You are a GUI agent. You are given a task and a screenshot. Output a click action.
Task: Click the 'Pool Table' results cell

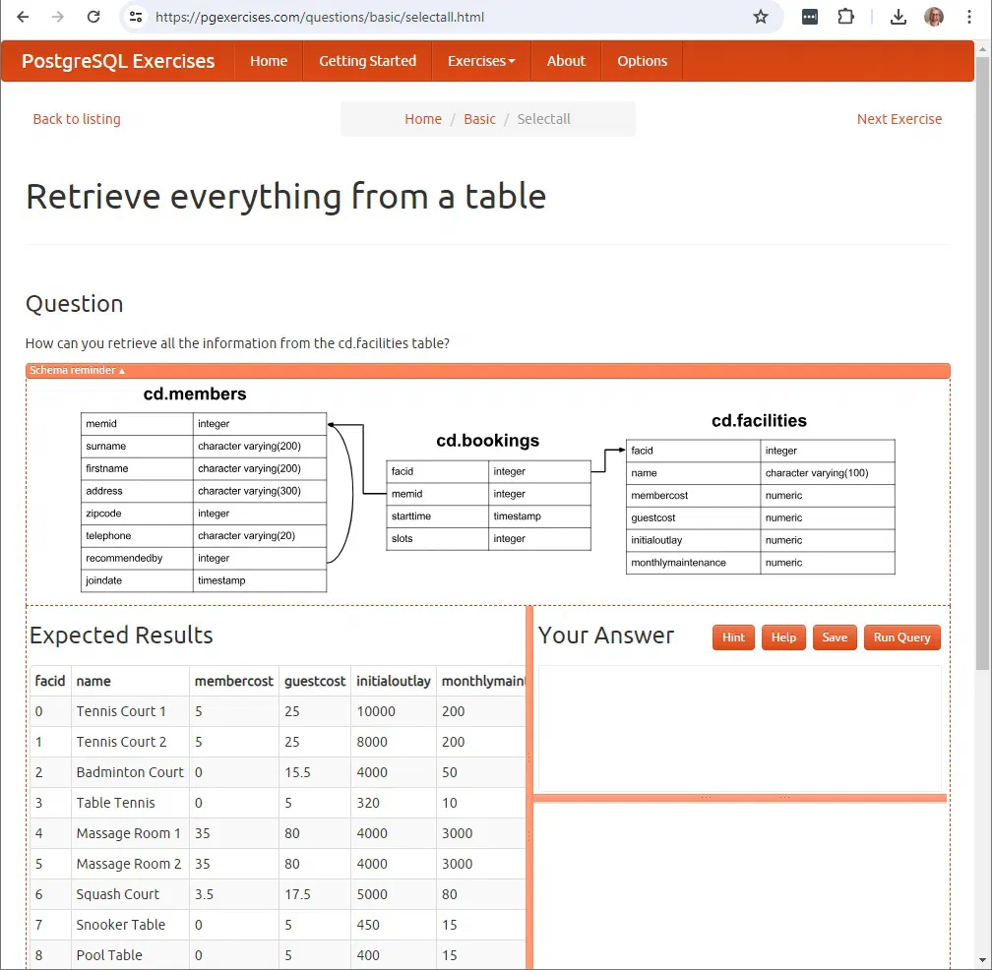(130, 955)
